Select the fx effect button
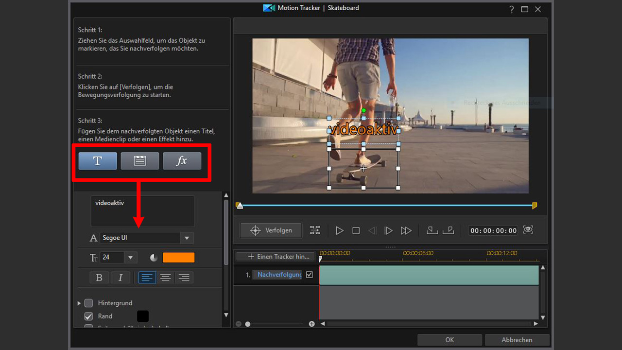Viewport: 622px width, 350px height. click(182, 161)
